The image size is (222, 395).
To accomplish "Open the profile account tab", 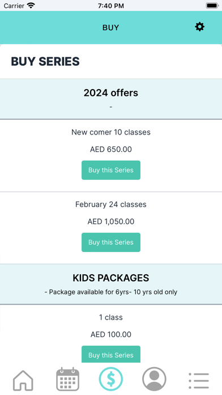I will pyautogui.click(x=154, y=379).
